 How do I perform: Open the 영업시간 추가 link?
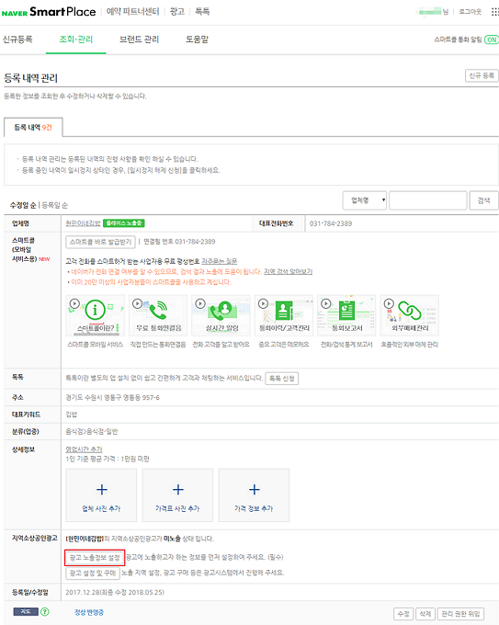click(x=85, y=449)
